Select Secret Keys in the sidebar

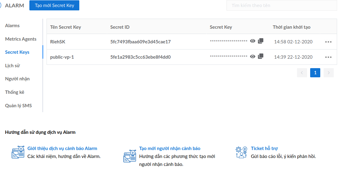tap(17, 52)
